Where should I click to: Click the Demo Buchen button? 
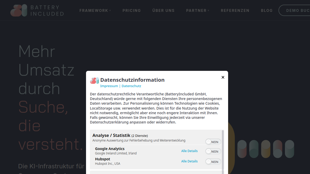pyautogui.click(x=295, y=11)
